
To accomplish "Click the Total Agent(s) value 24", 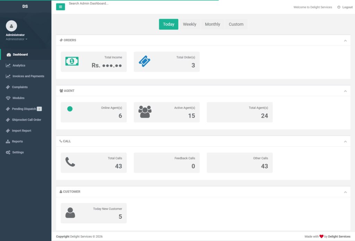I will coord(265,116).
